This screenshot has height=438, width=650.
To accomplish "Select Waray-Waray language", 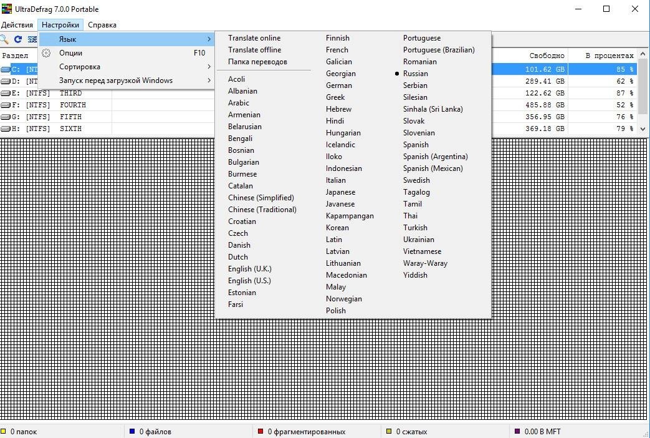I will [x=425, y=263].
